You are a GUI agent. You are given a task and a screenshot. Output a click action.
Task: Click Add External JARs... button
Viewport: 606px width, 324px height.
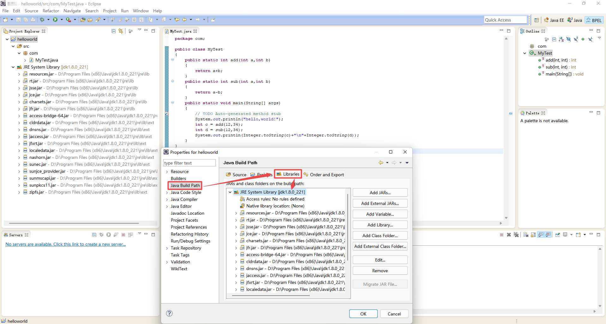380,203
